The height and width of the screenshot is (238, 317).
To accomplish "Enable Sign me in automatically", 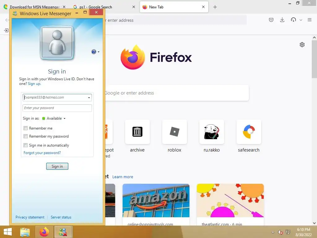I will [x=25, y=145].
